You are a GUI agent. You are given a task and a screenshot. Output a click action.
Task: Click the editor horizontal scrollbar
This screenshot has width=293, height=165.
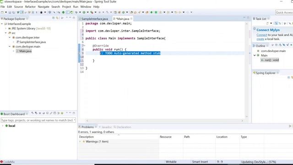coord(164,121)
